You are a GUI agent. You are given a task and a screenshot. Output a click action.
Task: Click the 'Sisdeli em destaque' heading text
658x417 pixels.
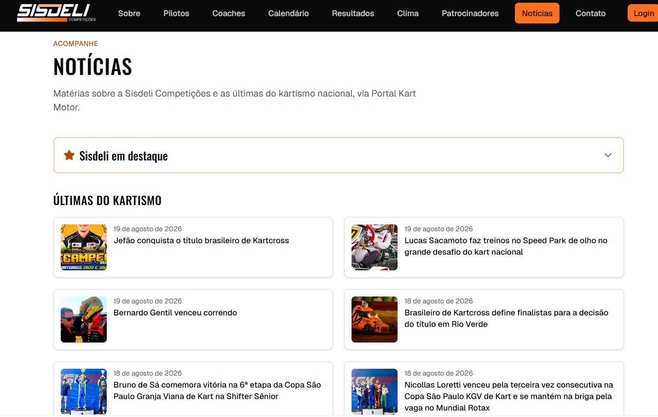click(x=123, y=156)
